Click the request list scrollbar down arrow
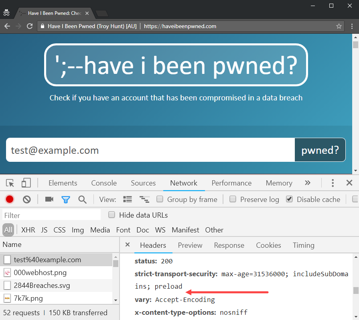This screenshot has width=359, height=320. coord(116,300)
